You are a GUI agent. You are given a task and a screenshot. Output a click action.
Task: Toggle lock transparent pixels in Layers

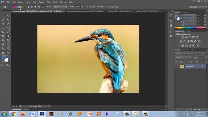point(181,62)
